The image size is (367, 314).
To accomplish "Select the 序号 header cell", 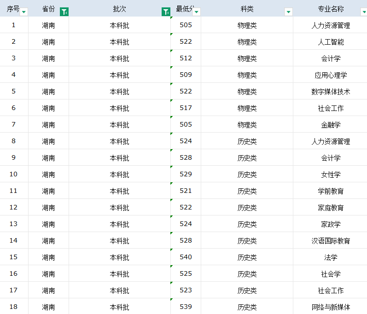I will pyautogui.click(x=14, y=8).
